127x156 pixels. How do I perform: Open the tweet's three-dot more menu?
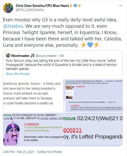[121, 6]
